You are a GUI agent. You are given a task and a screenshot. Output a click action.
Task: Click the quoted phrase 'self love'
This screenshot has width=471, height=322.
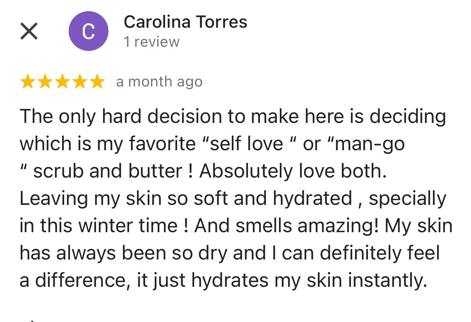click(246, 144)
